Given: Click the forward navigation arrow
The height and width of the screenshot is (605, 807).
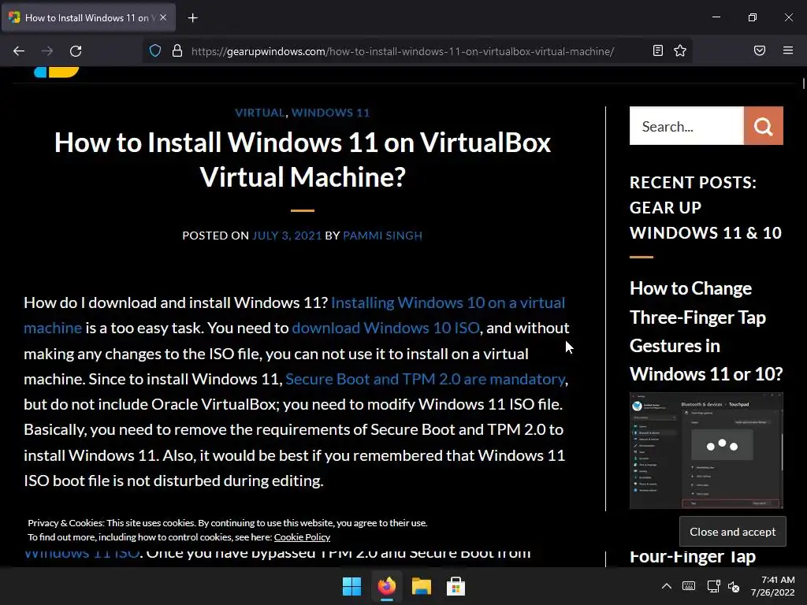Looking at the screenshot, I should 47,51.
